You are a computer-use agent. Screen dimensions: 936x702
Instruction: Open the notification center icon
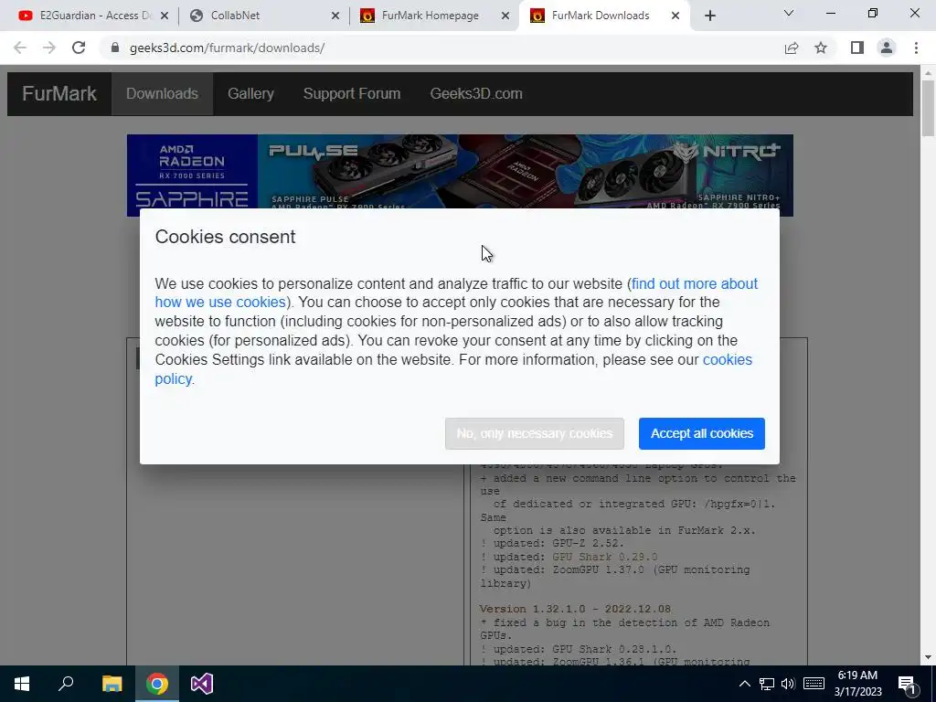coord(907,684)
